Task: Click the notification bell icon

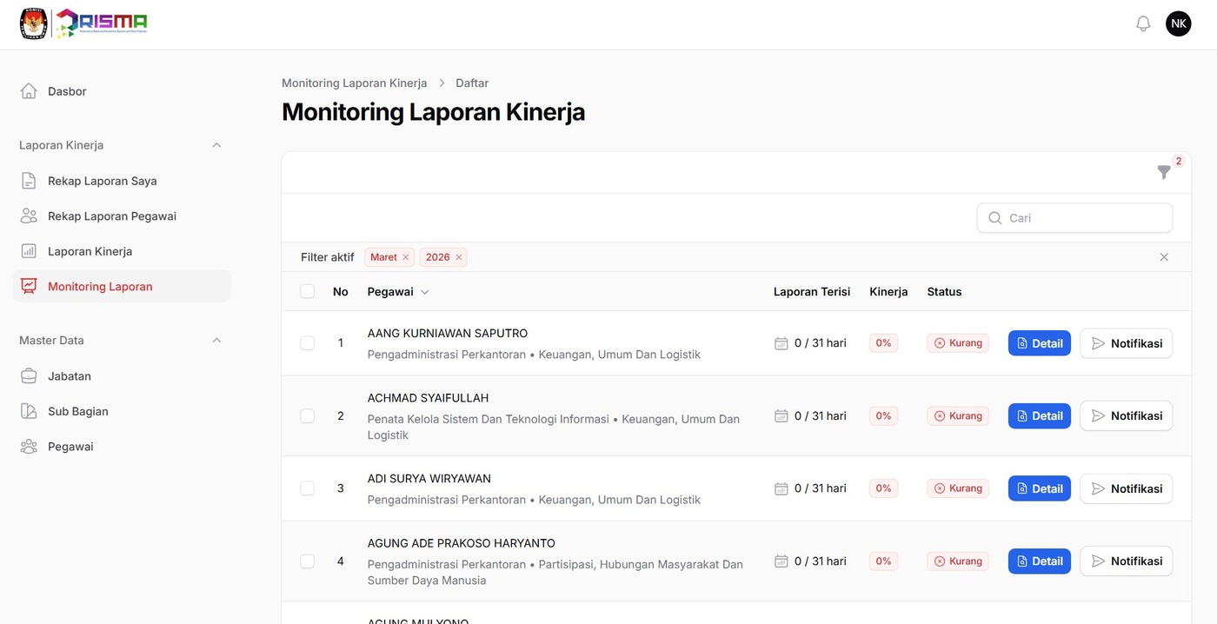Action: pyautogui.click(x=1143, y=23)
